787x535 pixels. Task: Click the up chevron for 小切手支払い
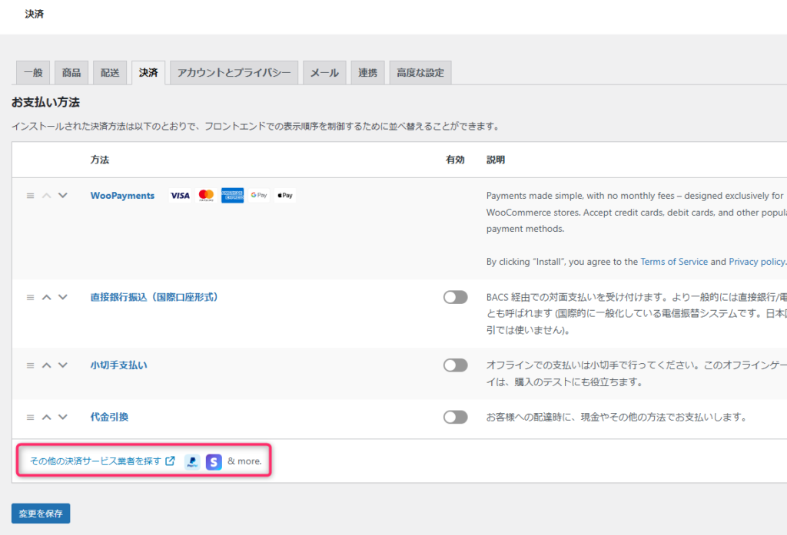coord(47,365)
